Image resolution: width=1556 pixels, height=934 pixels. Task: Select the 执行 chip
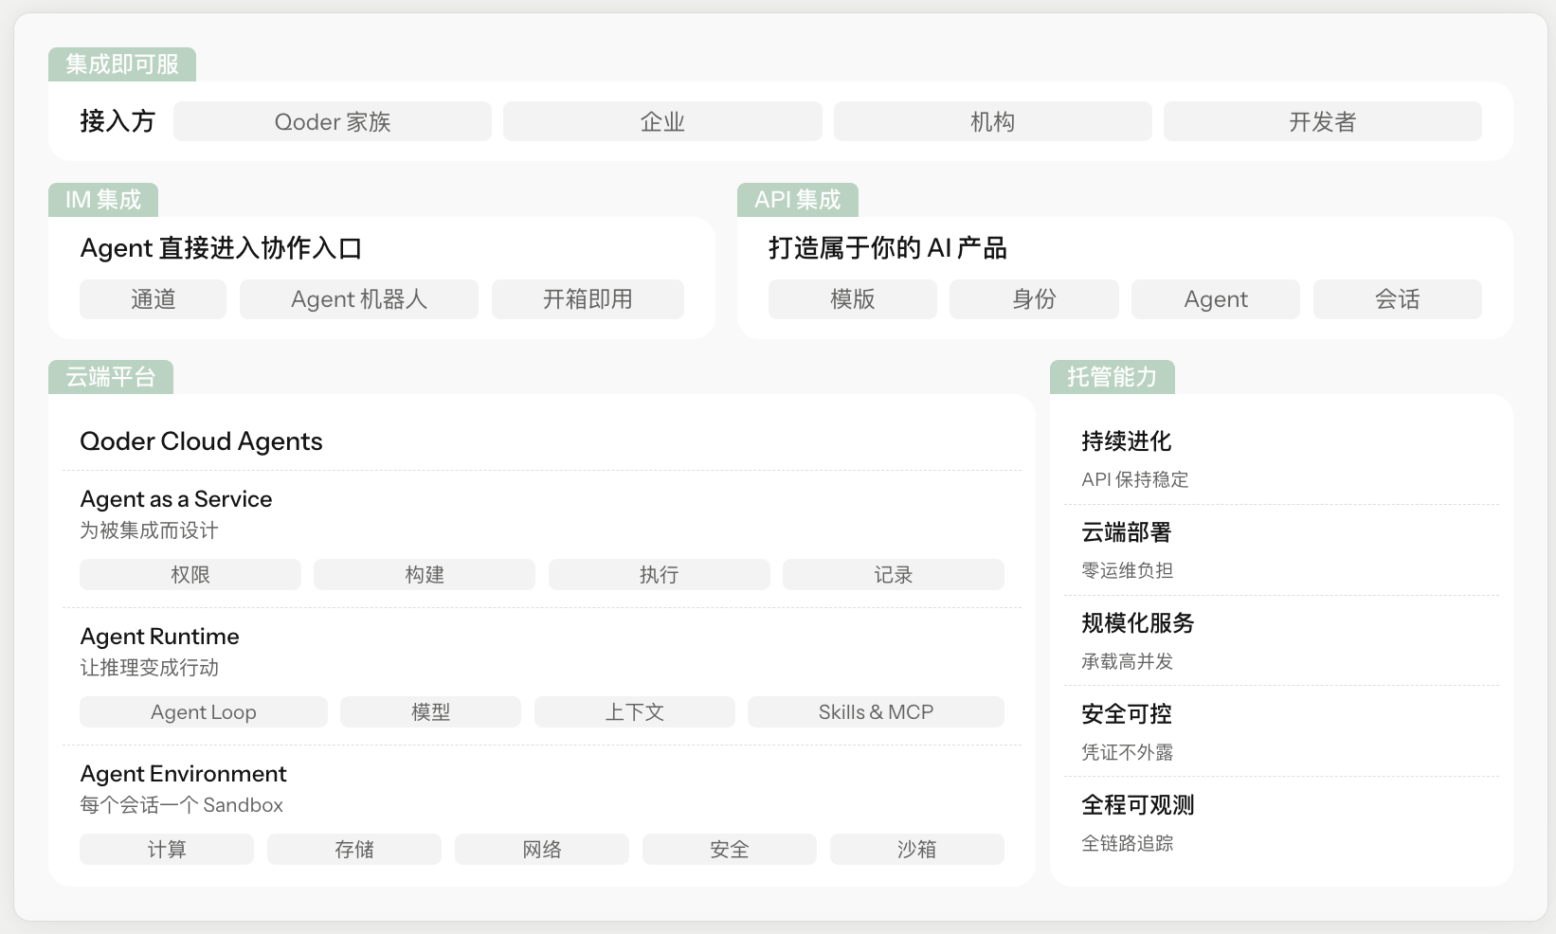pos(660,575)
